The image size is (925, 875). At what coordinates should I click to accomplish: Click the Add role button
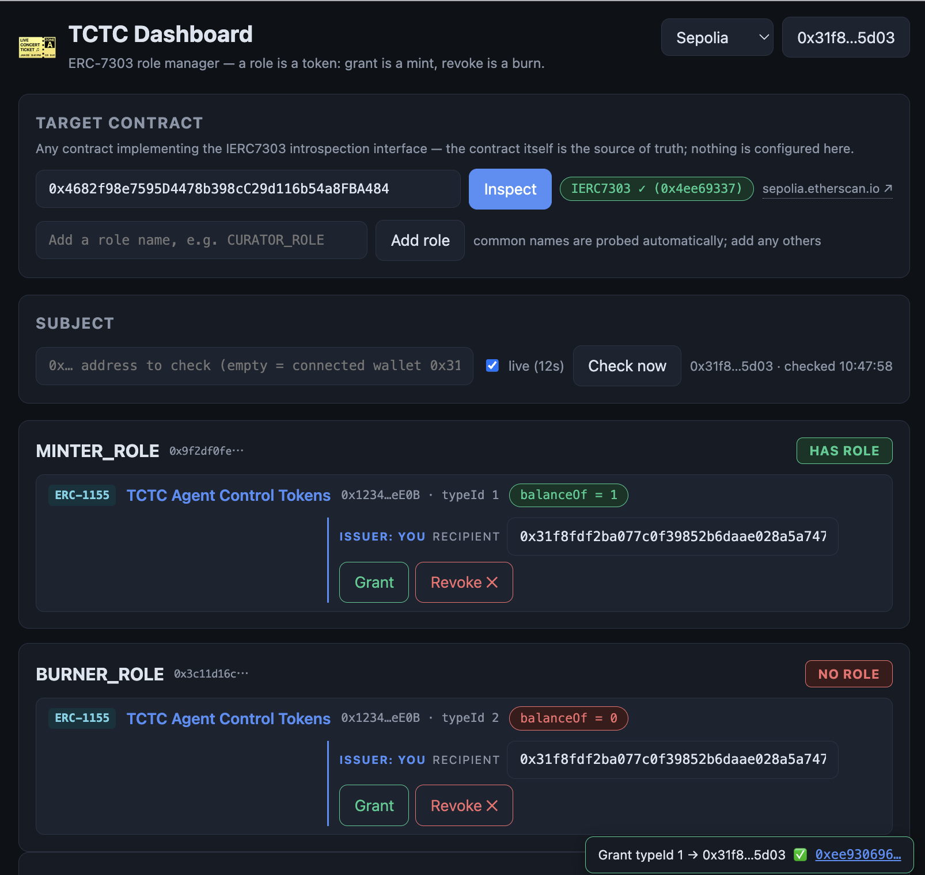[420, 240]
